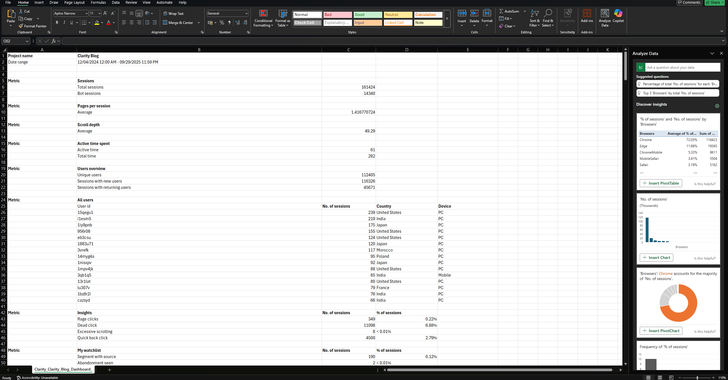728x380 pixels.
Task: Switch to the Data tab
Action: [x=116, y=3]
